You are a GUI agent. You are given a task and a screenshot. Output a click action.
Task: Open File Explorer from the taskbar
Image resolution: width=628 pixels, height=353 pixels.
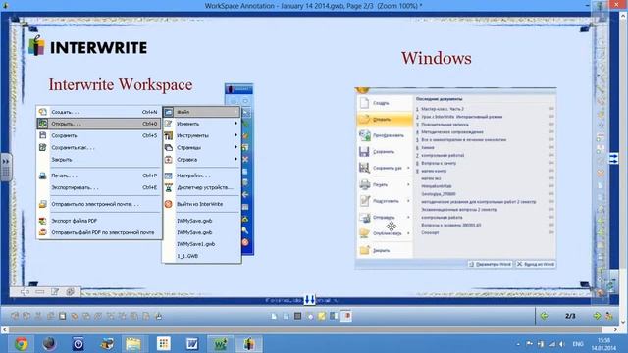tap(133, 344)
